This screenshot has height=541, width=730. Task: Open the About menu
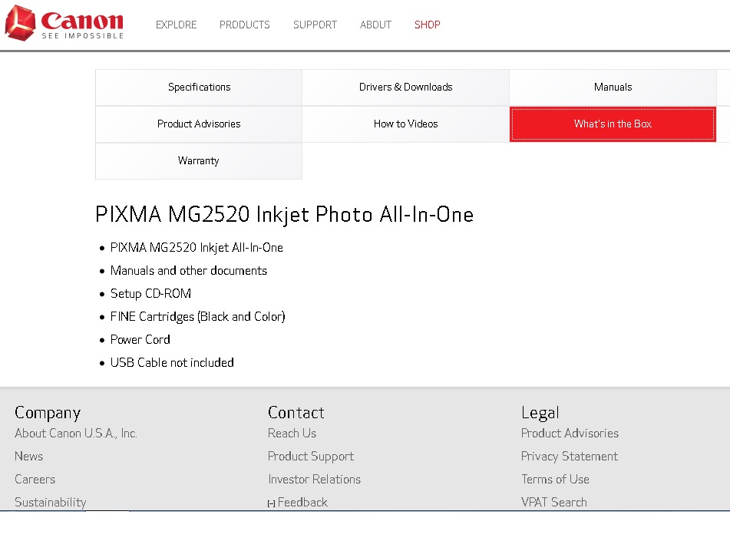pos(375,25)
